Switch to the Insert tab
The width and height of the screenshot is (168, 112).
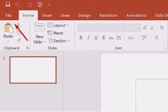[x=47, y=15]
